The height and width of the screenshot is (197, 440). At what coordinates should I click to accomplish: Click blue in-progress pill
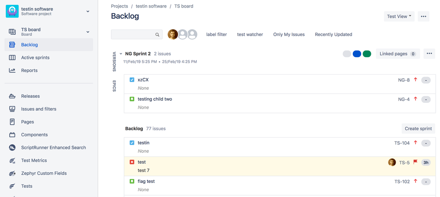pyautogui.click(x=357, y=54)
